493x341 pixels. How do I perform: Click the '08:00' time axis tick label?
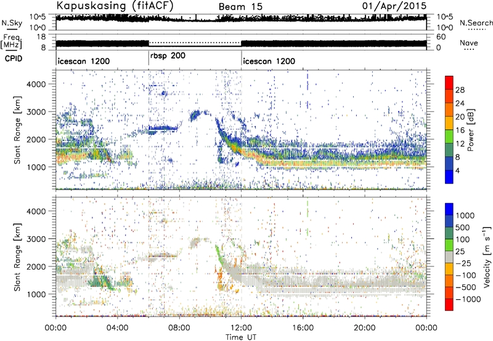pos(179,328)
